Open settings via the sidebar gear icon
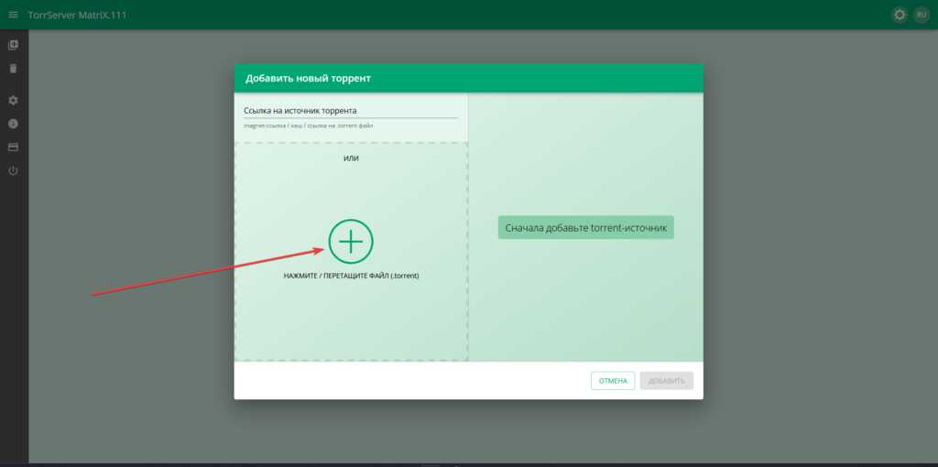The image size is (938, 467). pyautogui.click(x=13, y=100)
